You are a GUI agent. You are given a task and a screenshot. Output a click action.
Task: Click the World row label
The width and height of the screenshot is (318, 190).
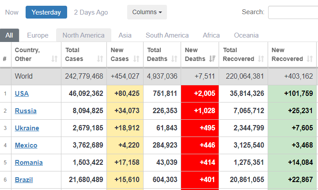(23, 76)
